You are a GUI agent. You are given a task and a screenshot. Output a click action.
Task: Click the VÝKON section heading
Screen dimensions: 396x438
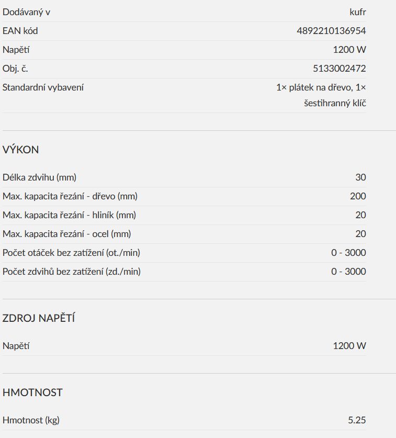coord(21,150)
